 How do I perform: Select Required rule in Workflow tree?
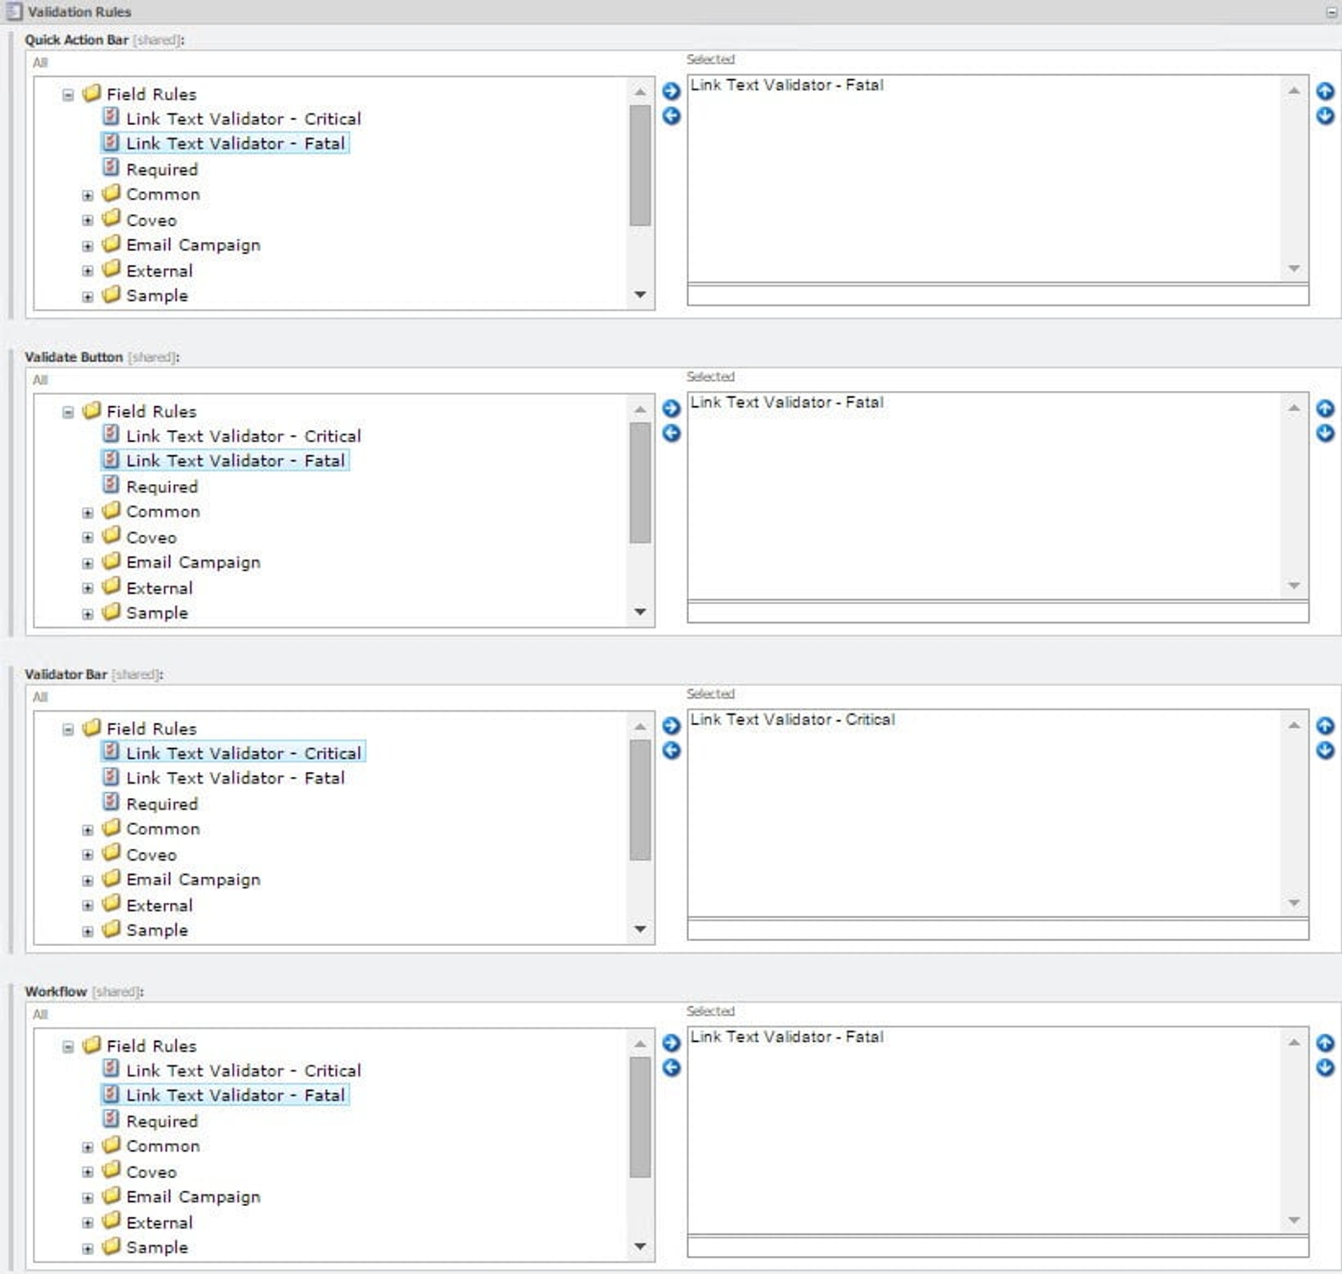162,1121
